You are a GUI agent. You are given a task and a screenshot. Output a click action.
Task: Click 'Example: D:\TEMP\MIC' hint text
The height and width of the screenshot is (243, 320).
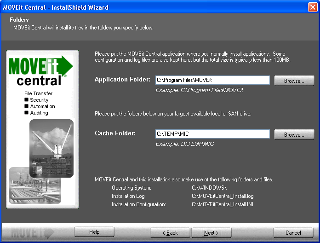185,144
